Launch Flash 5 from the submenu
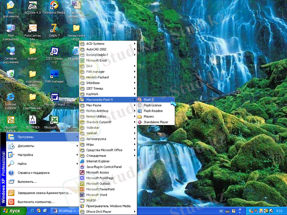 149,100
